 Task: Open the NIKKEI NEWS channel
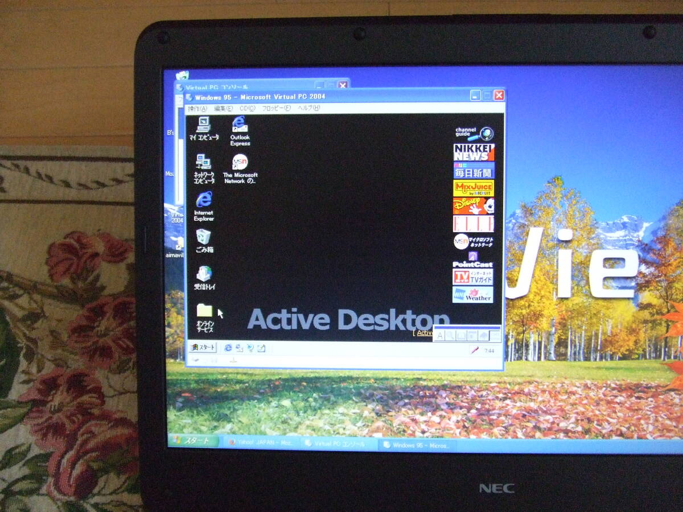pyautogui.click(x=474, y=152)
